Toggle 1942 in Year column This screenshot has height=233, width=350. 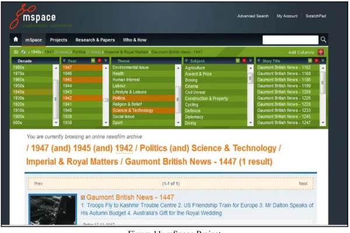click(x=82, y=98)
